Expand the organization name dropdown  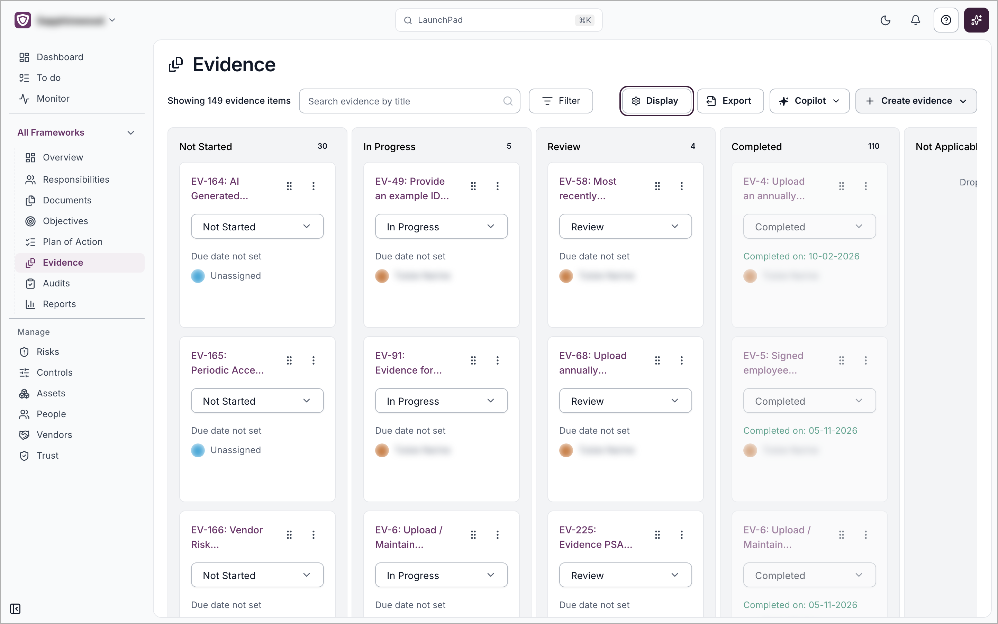click(112, 20)
